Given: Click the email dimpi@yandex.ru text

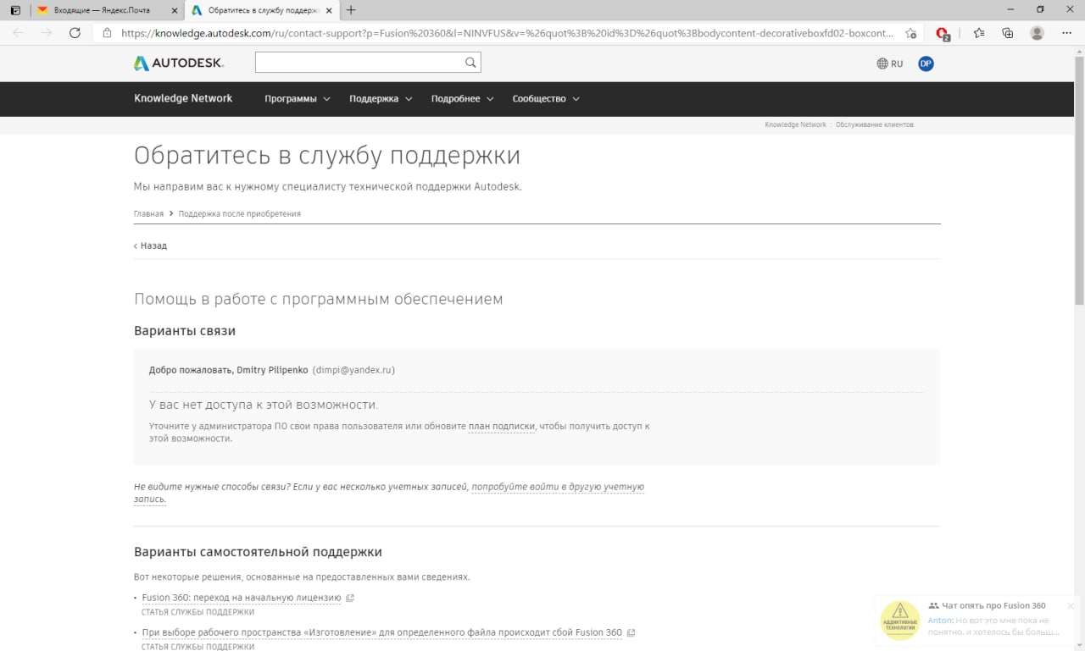Looking at the screenshot, I should (x=353, y=370).
